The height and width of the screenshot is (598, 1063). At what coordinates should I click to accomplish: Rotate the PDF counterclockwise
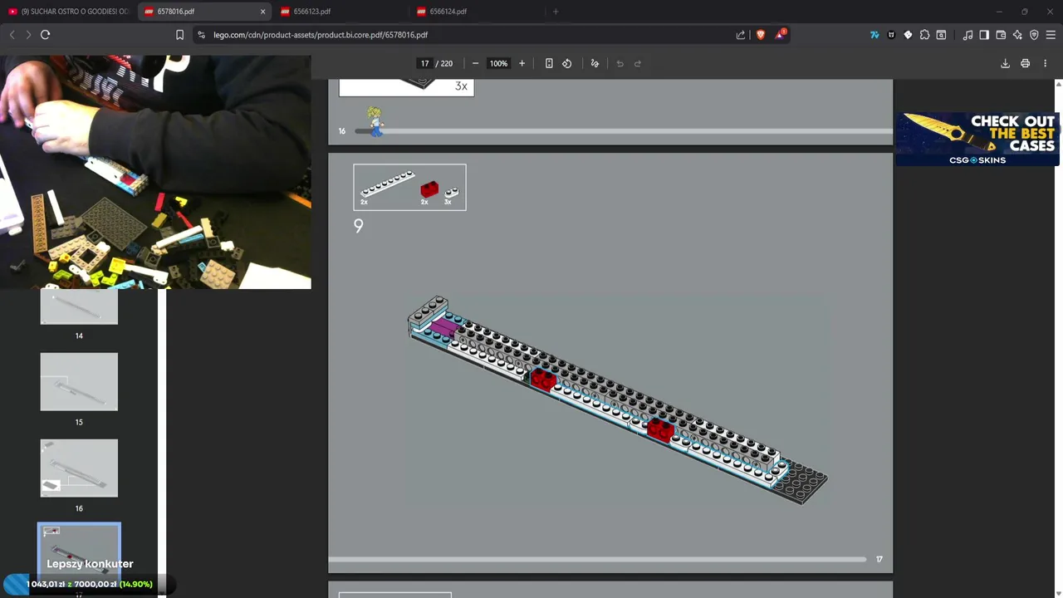(x=567, y=63)
